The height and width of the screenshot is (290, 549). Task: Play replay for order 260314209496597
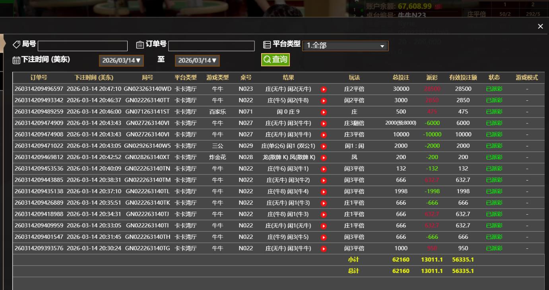coord(324,89)
